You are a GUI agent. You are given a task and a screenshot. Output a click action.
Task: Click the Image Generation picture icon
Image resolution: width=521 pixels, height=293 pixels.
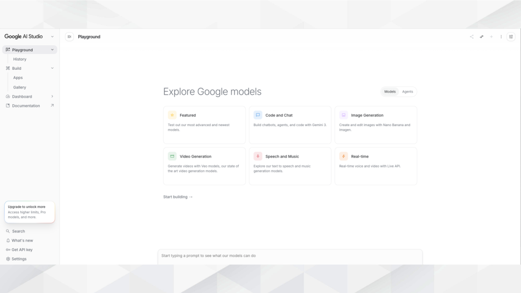tap(343, 115)
